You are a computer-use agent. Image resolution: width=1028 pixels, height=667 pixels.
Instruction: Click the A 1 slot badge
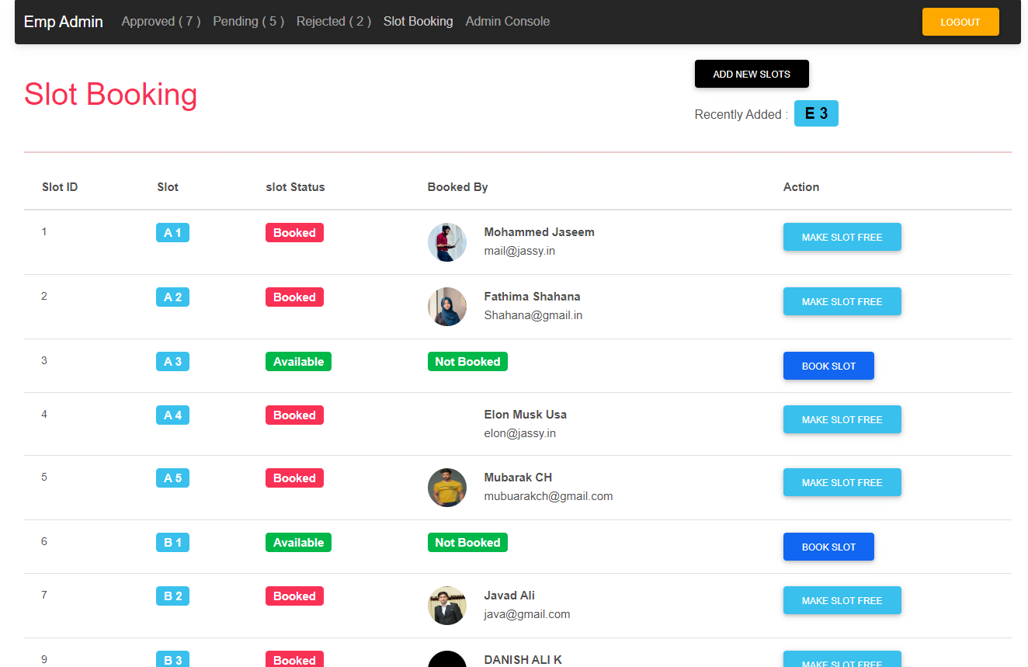click(x=172, y=232)
